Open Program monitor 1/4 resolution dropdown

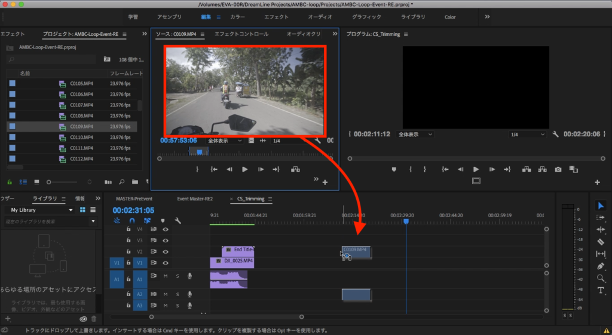tap(528, 135)
